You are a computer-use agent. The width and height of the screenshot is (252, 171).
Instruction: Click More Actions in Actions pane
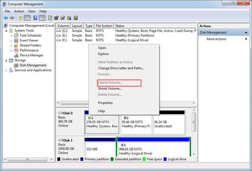pyautogui.click(x=216, y=39)
